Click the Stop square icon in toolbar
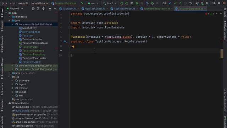The image size is (227, 128). (157, 3)
